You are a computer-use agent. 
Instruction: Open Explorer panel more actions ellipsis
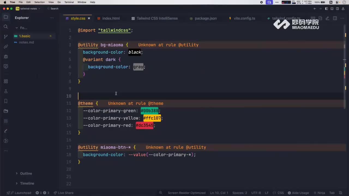click(52, 18)
